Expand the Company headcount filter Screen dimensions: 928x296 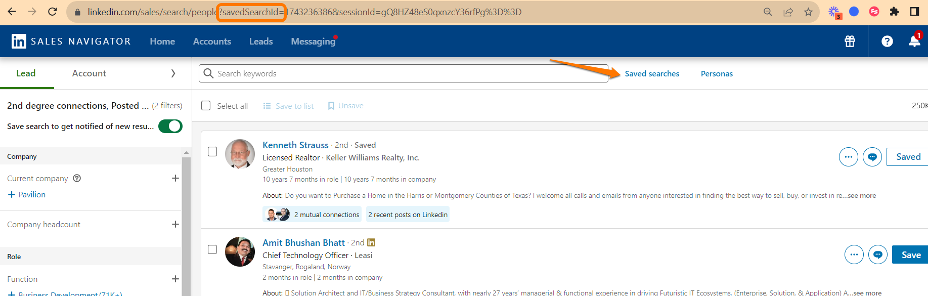coord(175,224)
